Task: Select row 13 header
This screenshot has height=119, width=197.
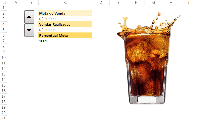Action: (x=4, y=74)
